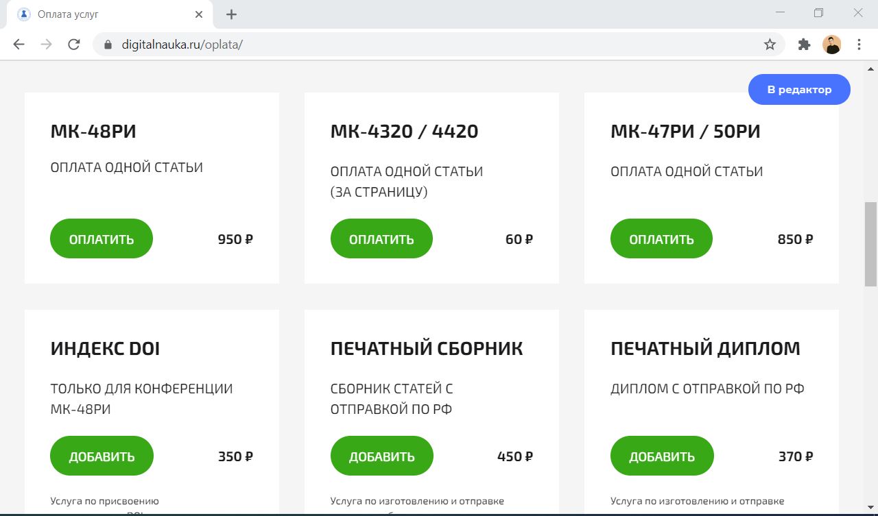Viewport: 878px width, 516px height.
Task: Open the Extensions puzzle icon
Action: [804, 45]
